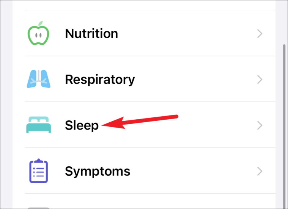The height and width of the screenshot is (209, 288).
Task: Expand Respiratory using its right chevron
Action: pos(260,80)
